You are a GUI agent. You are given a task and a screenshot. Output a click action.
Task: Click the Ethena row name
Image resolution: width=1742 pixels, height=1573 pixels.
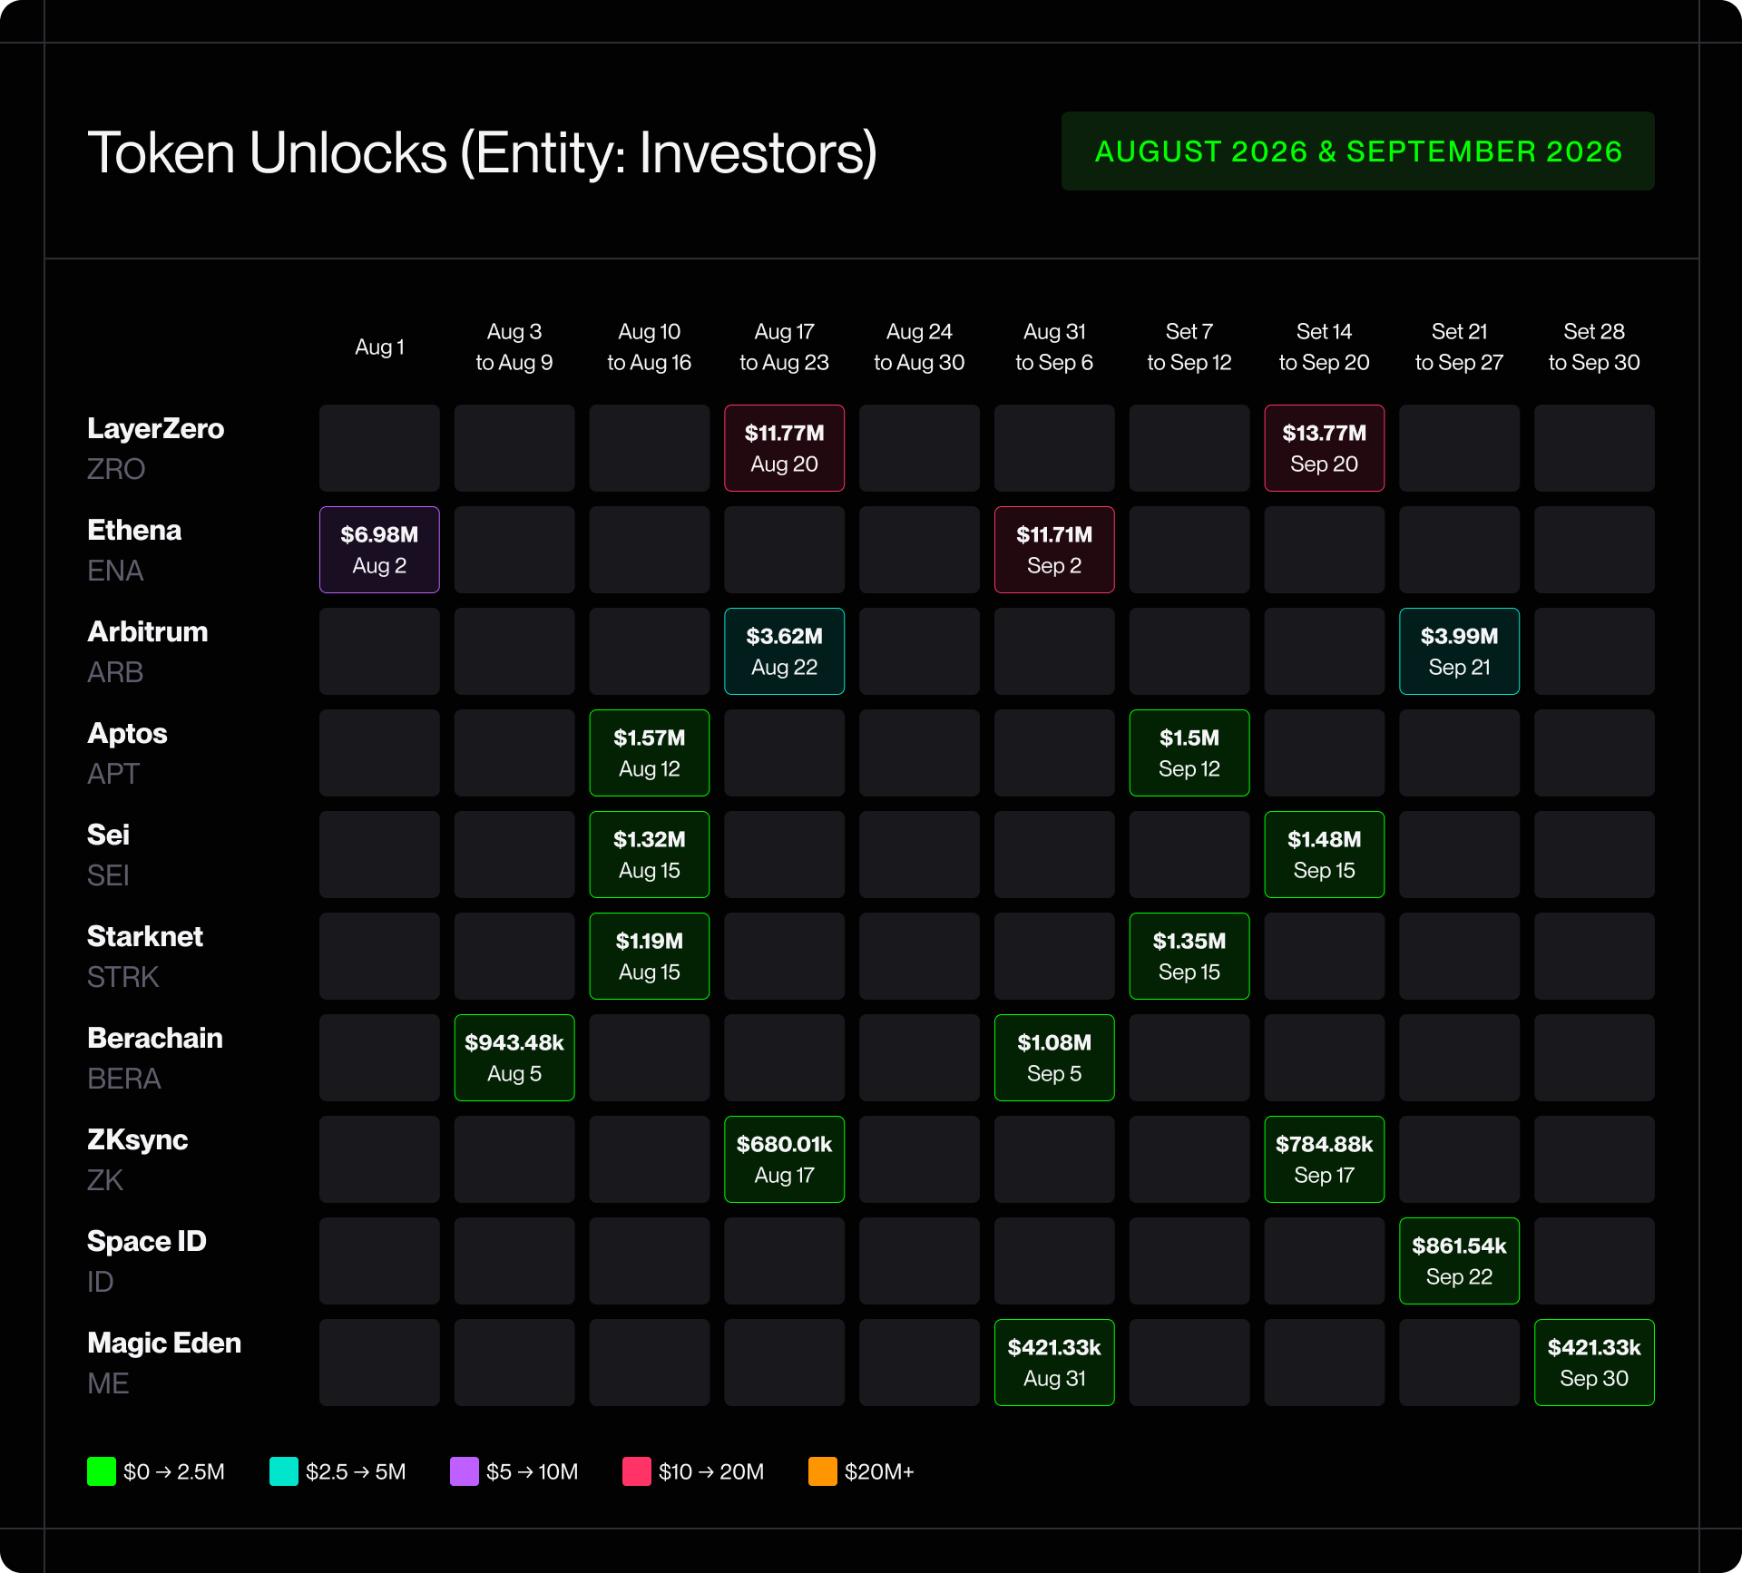[134, 531]
